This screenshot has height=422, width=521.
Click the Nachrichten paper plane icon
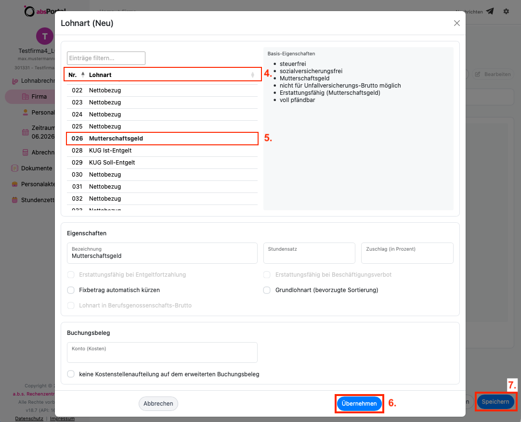[x=490, y=11]
